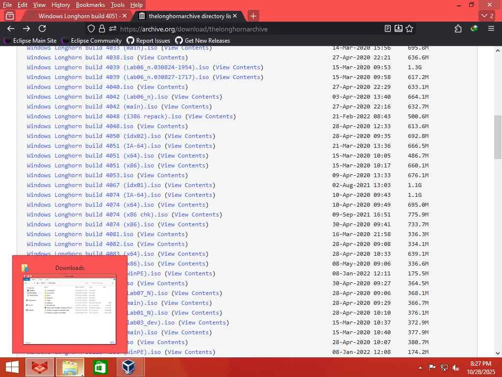The image size is (502, 377).
Task: View Contents of build 4067 (idx01).iso
Action: (x=190, y=185)
